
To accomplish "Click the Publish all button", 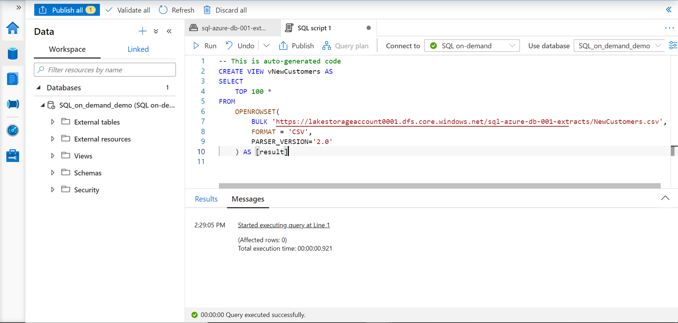I will [x=67, y=10].
